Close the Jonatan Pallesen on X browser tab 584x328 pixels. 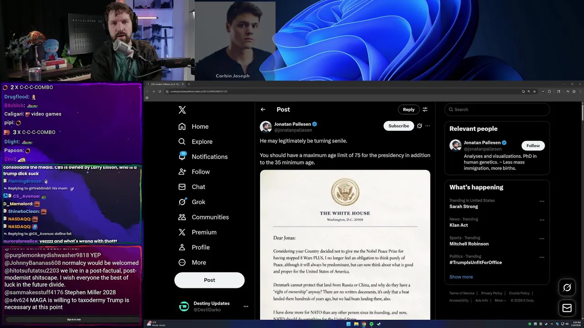point(183,84)
